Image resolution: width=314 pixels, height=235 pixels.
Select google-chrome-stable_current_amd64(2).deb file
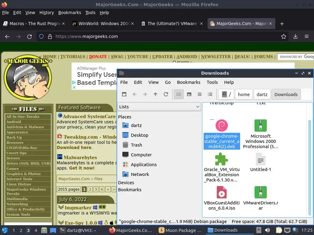coord(222,134)
